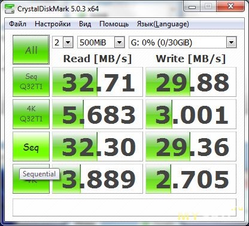Run the Seq sequential test

31,146
